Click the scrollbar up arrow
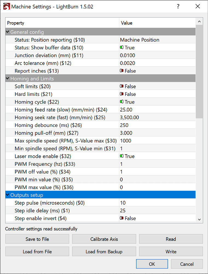The image size is (208, 274). tap(199, 22)
